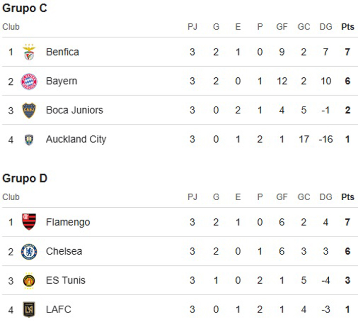The image size is (358, 322).
Task: Click the Flamengo club crest
Action: 29,222
